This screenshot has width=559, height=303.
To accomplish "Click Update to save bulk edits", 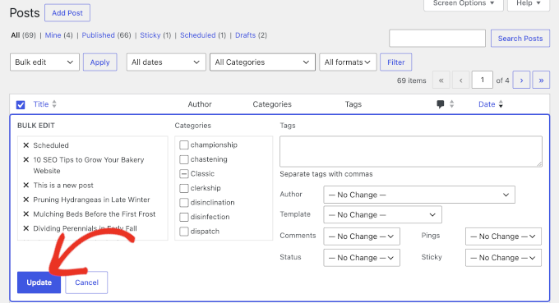I will [39, 282].
